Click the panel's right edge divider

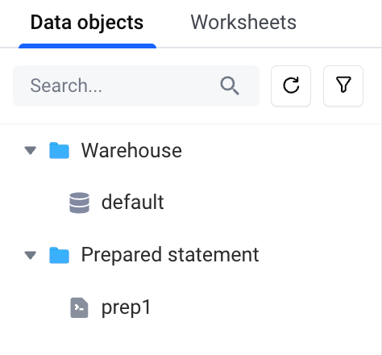[x=381, y=177]
